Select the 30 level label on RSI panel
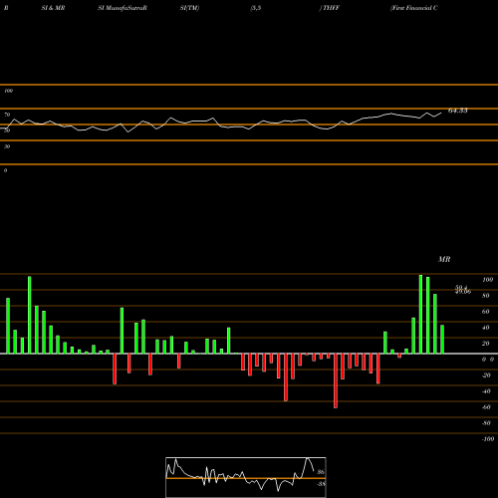Image resolution: width=498 pixels, height=498 pixels. point(7,146)
